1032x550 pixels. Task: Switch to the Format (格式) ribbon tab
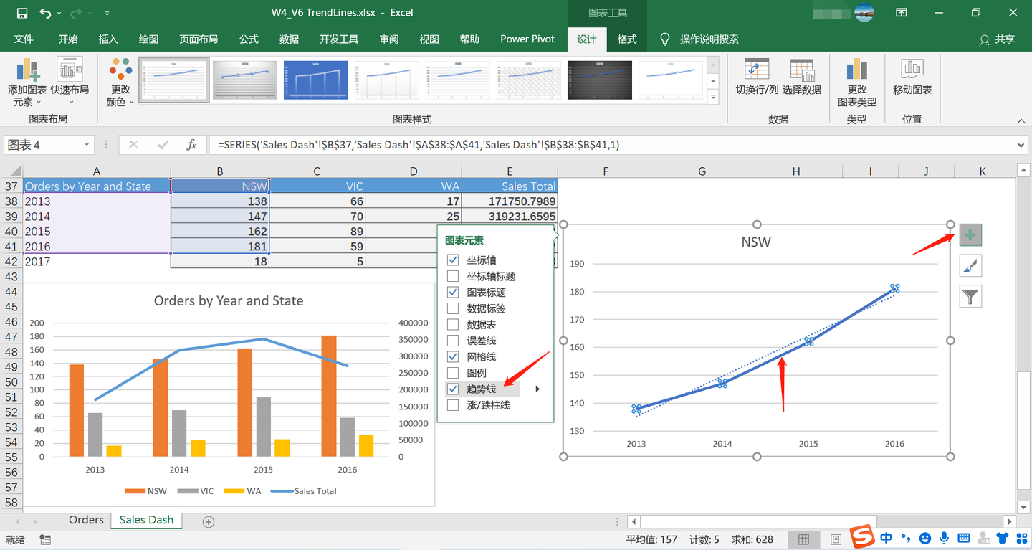(627, 39)
